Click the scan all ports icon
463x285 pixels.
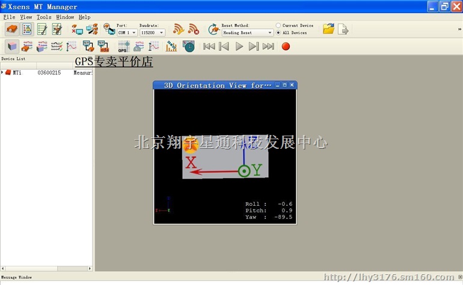tap(92, 29)
